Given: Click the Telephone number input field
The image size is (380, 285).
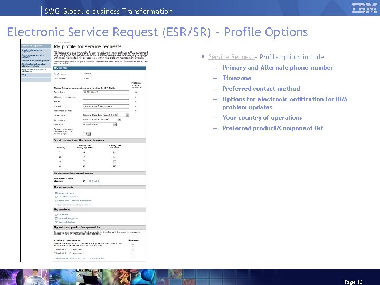Looking at the screenshot, I should pyautogui.click(x=106, y=92).
